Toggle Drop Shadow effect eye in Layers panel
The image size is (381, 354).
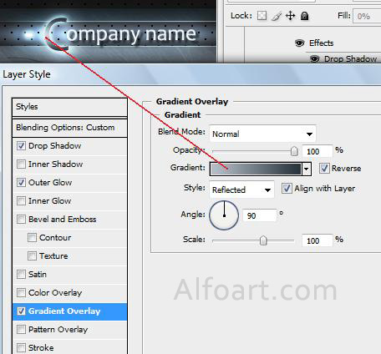tap(314, 58)
